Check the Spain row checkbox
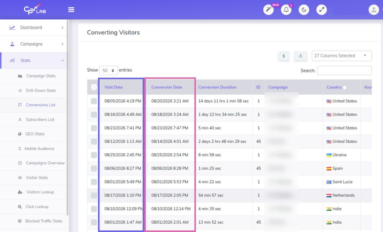The height and width of the screenshot is (232, 383). (x=94, y=168)
